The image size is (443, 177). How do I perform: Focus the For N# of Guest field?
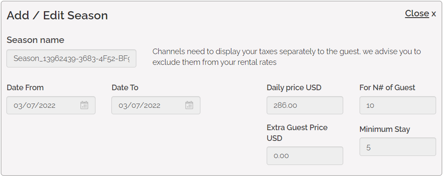[x=397, y=105]
